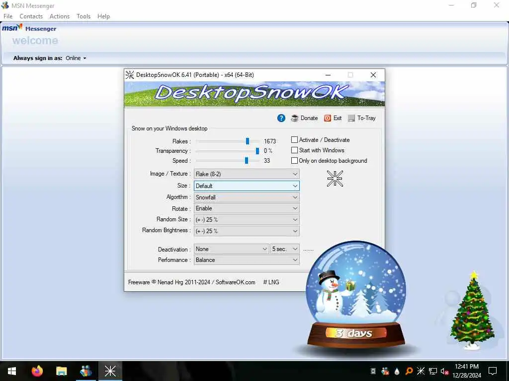Image resolution: width=509 pixels, height=381 pixels.
Task: Enable Start with Windows checkbox
Action: [x=294, y=150]
